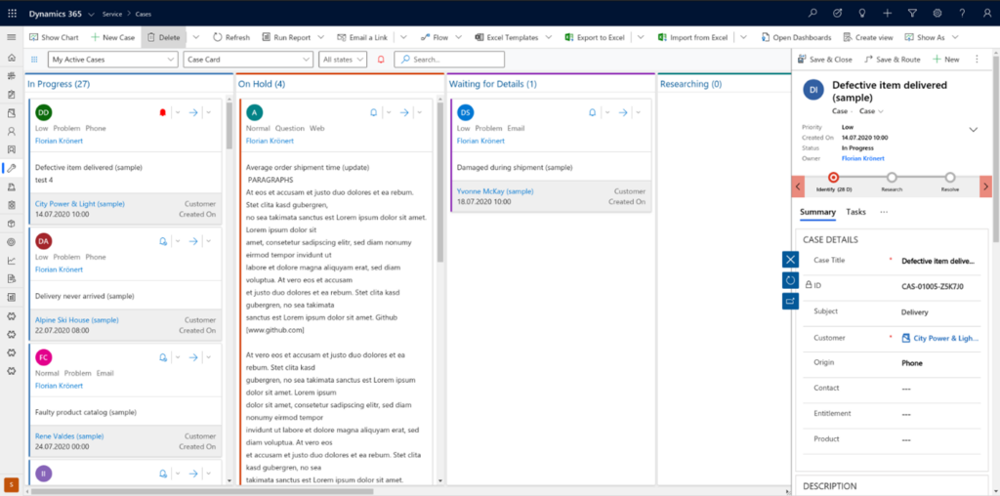
Task: Open the app launcher waffle icon
Action: point(12,13)
